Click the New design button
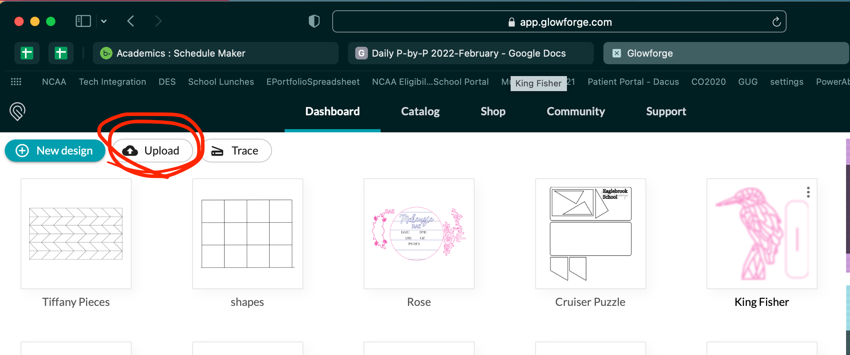Image resolution: width=850 pixels, height=355 pixels. point(55,151)
